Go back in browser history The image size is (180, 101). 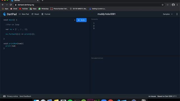[x=3, y=5]
